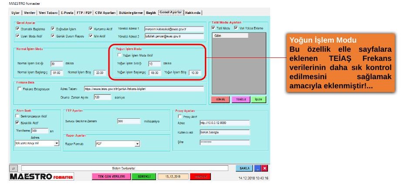Click the green SÜREKLİ button
The height and width of the screenshot is (184, 407).
click(x=145, y=177)
